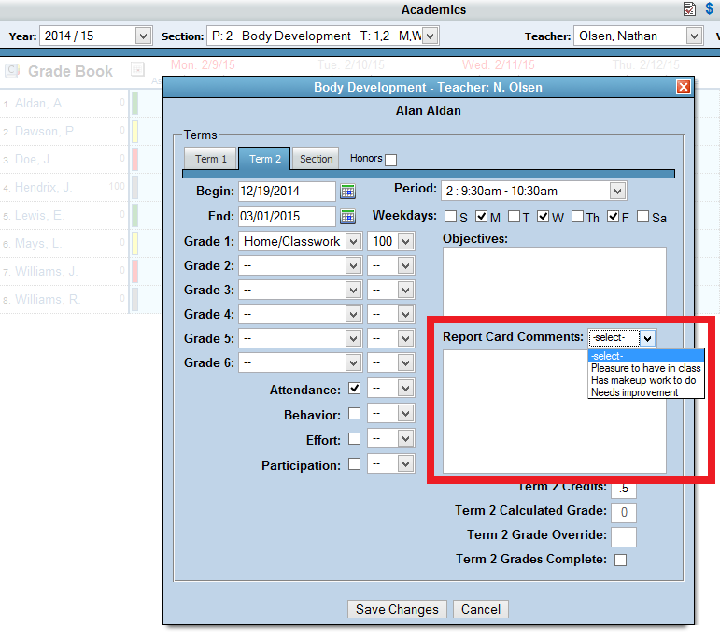Toggle the Honors checkbox

[390, 160]
